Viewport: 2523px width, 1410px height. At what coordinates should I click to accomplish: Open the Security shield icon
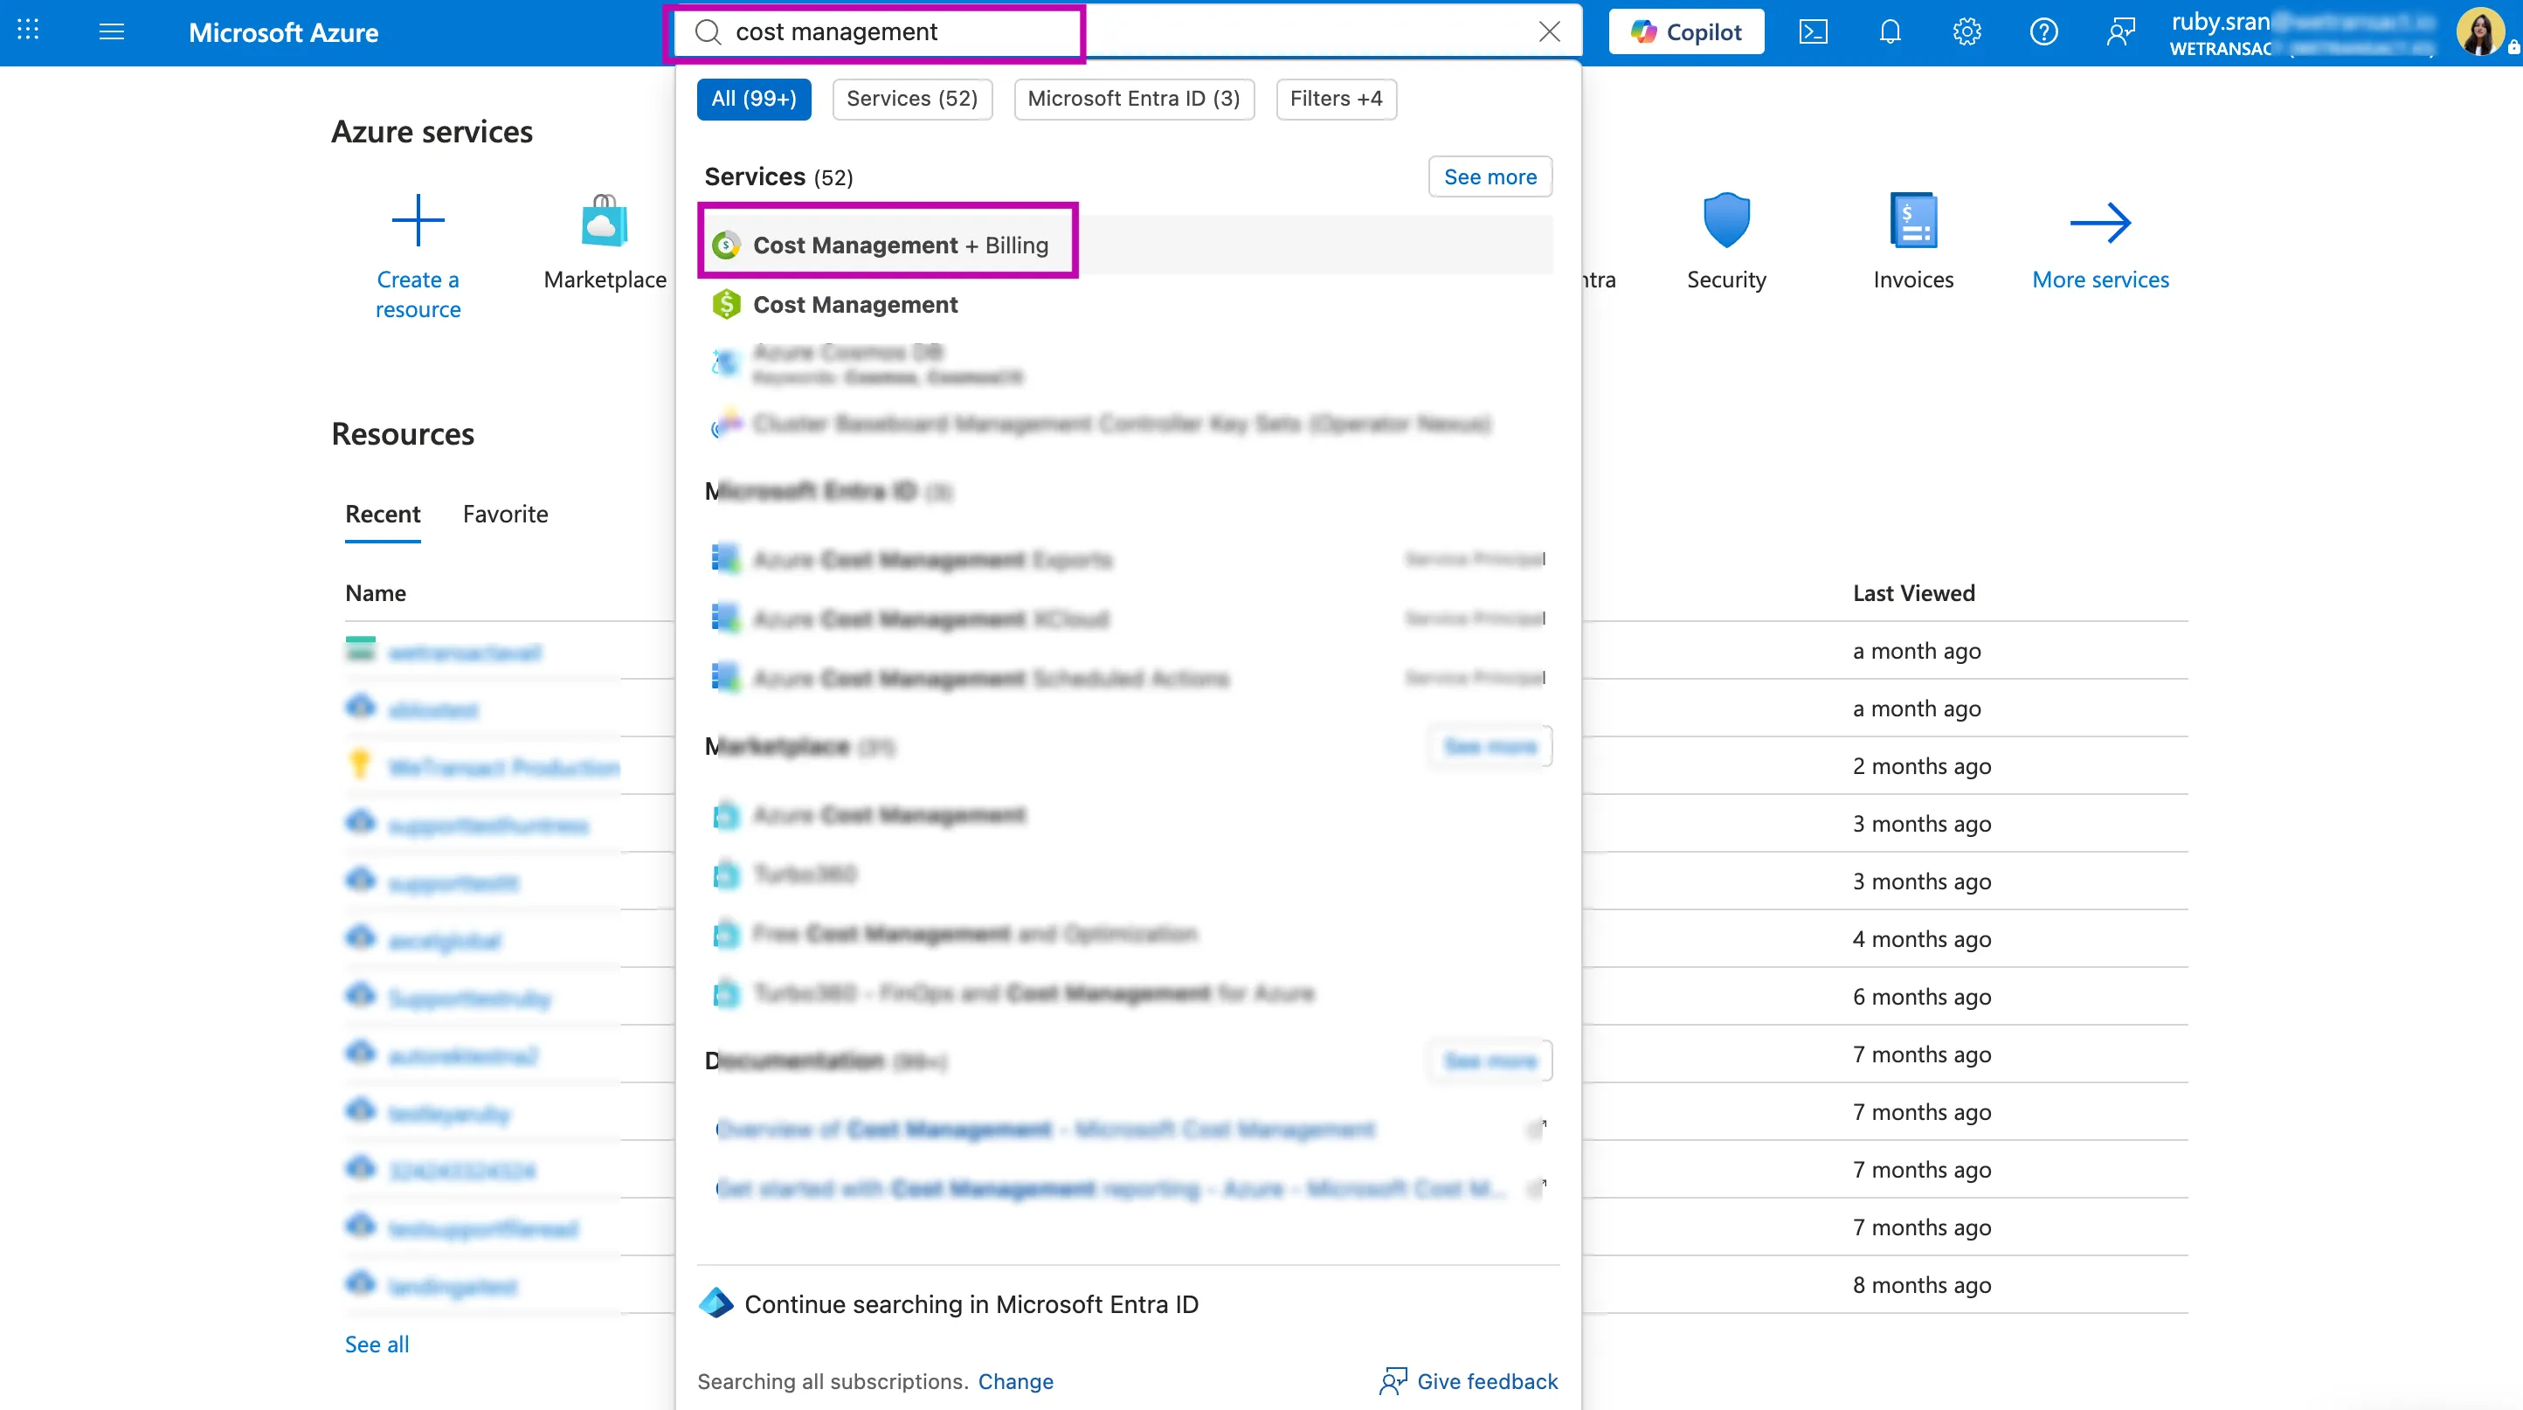1725,220
